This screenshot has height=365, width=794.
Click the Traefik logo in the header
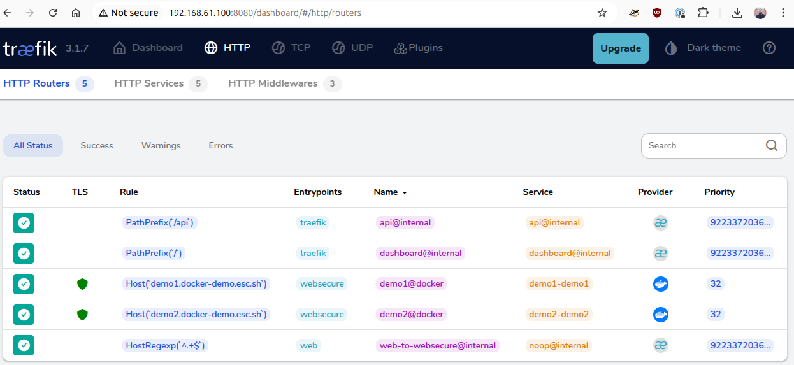[x=30, y=48]
